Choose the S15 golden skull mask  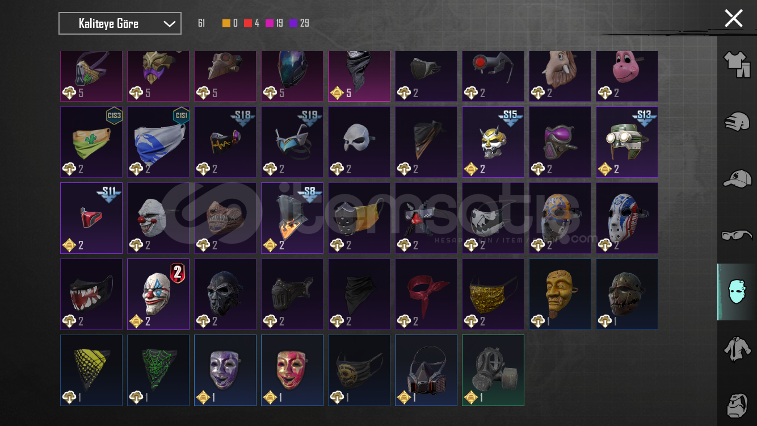(493, 142)
